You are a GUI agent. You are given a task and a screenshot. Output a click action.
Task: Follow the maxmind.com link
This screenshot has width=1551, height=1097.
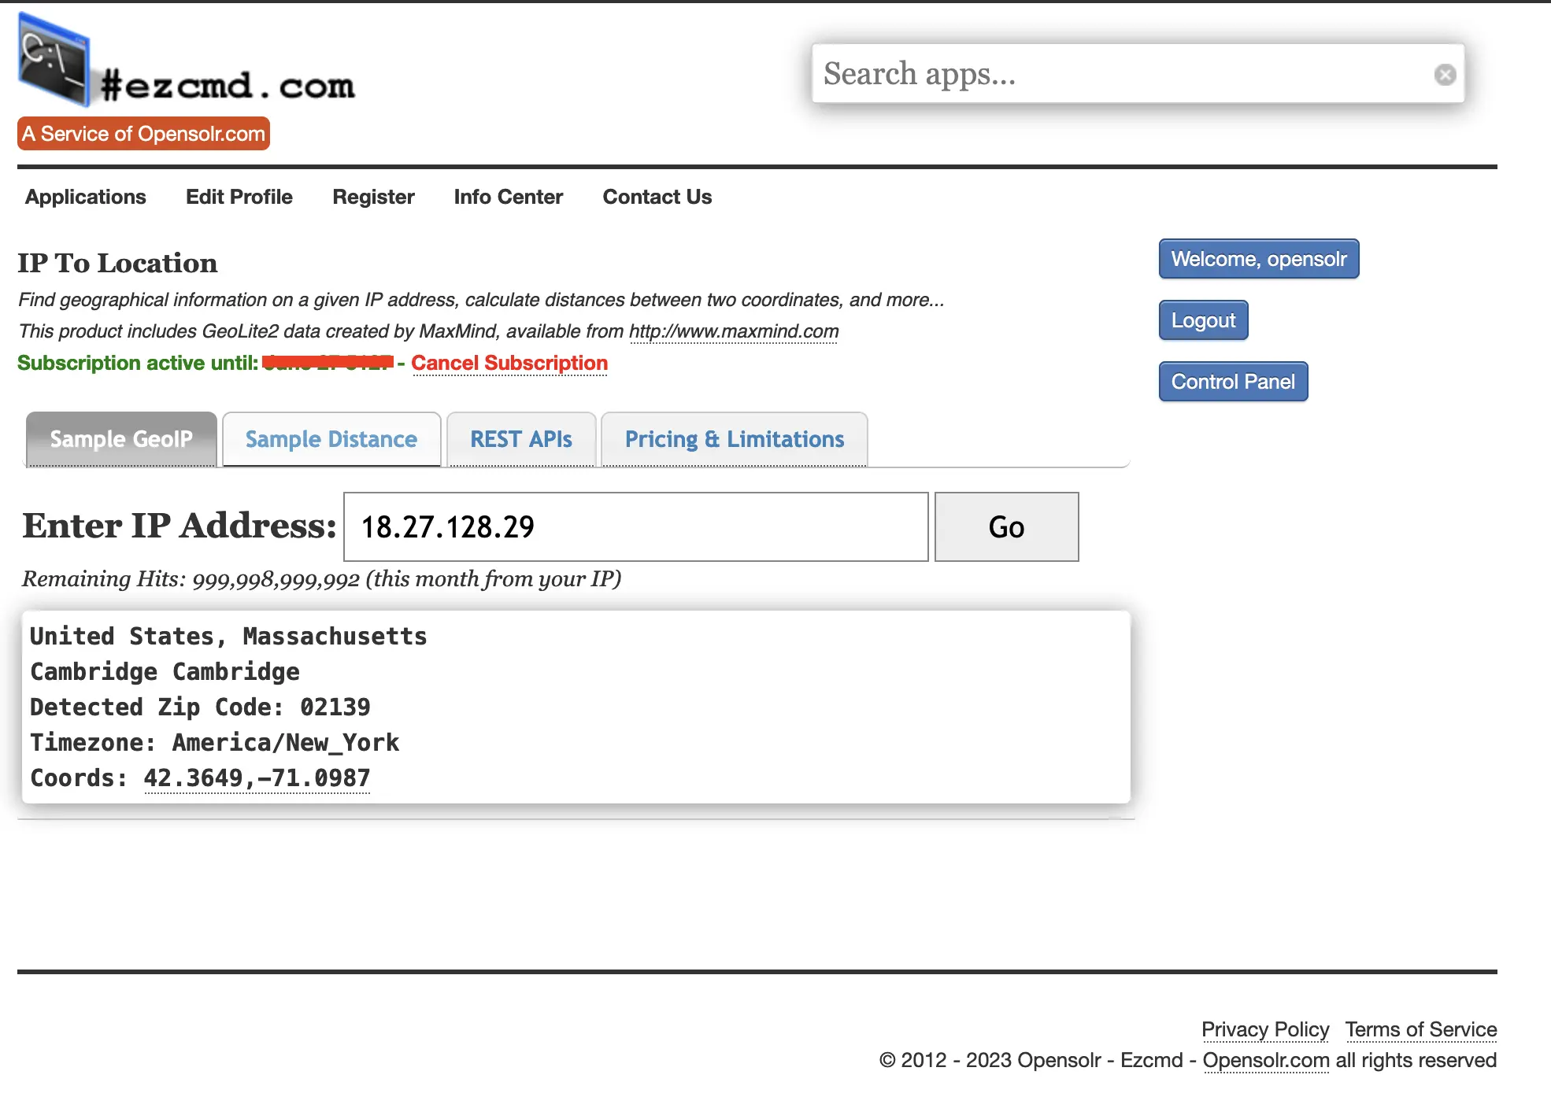733,331
